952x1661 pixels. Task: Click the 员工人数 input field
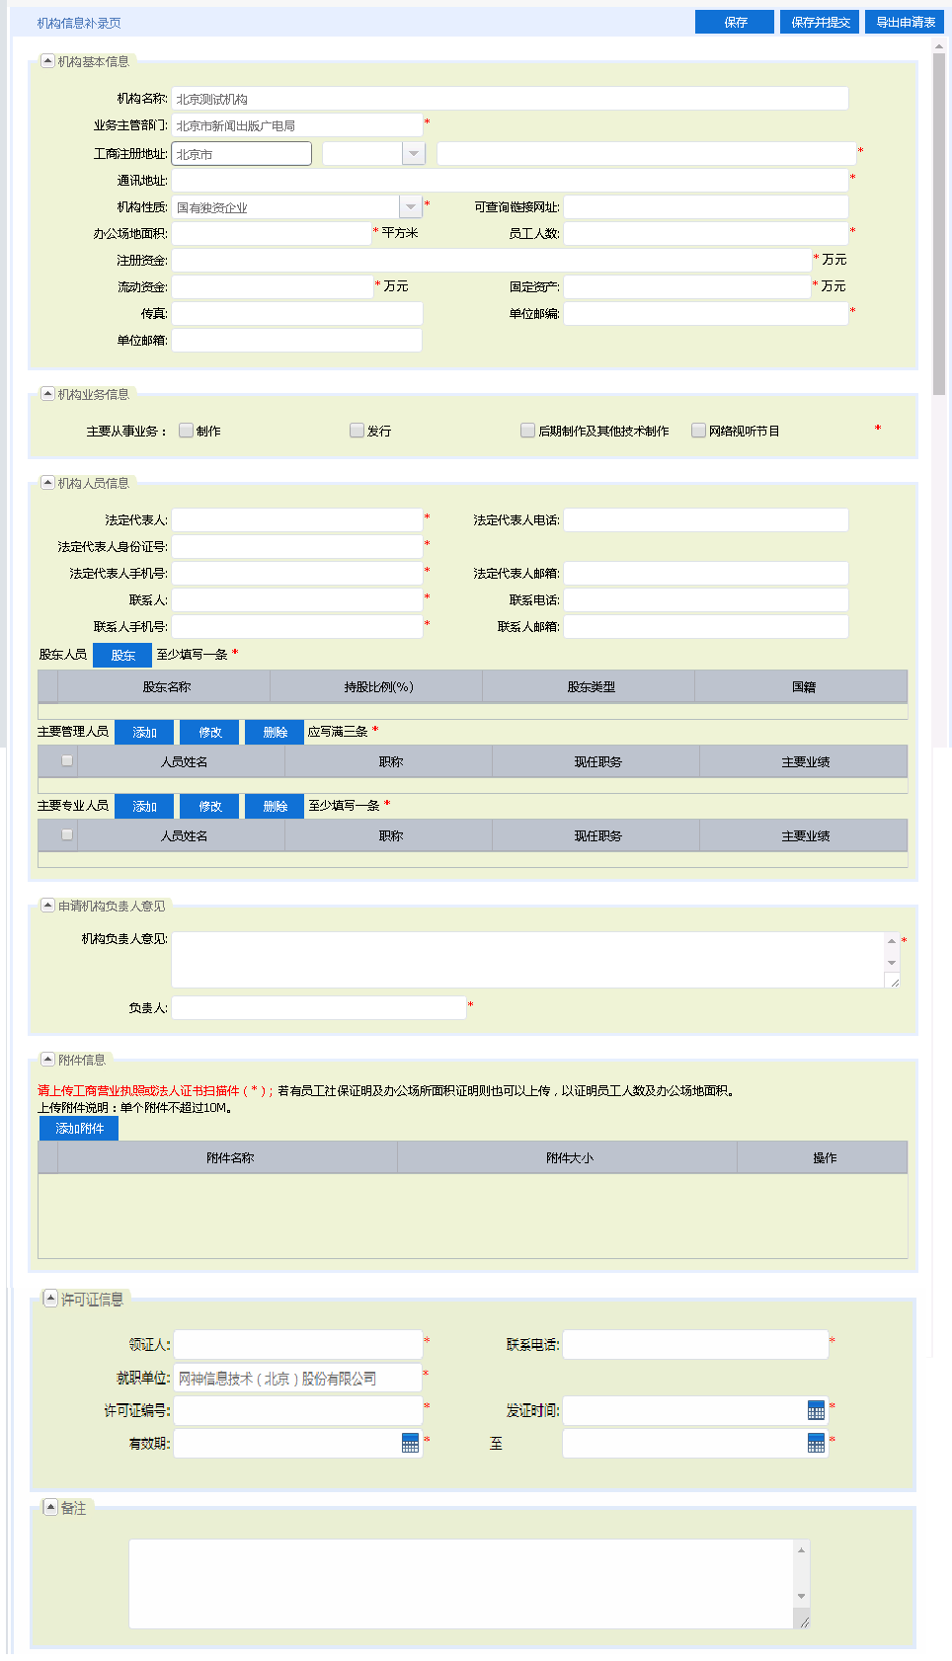[706, 233]
